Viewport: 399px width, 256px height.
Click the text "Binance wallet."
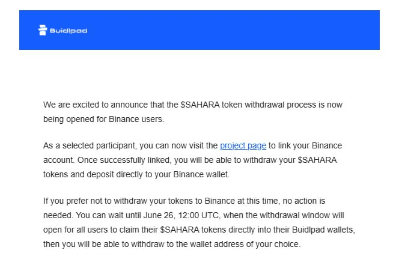[x=201, y=174]
